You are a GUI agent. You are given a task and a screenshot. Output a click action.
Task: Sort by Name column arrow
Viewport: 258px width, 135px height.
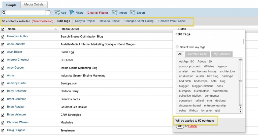coord(56,29)
